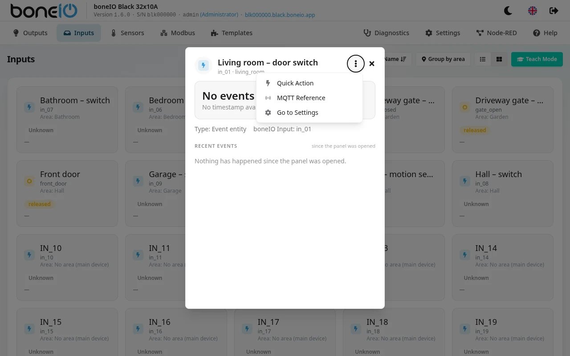Click the released badge on Front door
This screenshot has width=570, height=356.
pyautogui.click(x=39, y=204)
